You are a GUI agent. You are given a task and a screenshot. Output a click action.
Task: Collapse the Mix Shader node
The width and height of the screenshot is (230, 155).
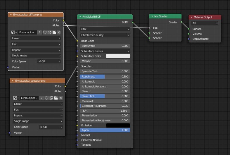click(152, 16)
